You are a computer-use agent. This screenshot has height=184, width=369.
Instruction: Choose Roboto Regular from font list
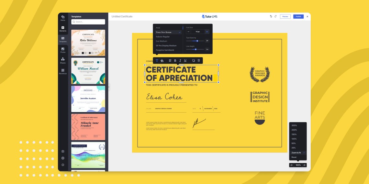click(x=163, y=37)
